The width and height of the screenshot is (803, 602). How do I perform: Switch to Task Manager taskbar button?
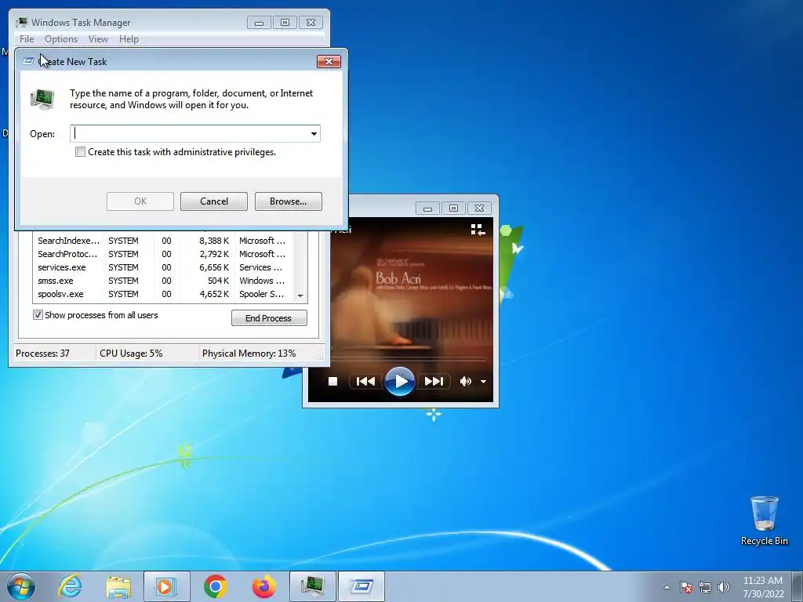(312, 586)
